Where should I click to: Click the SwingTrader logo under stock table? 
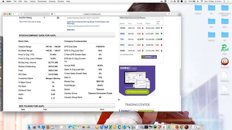(149, 57)
